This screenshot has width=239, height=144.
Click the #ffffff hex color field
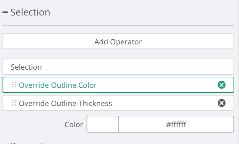coord(176,124)
